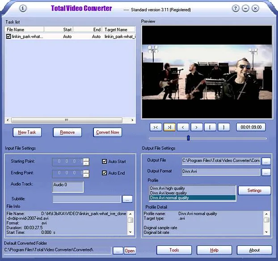Viewport: 278px width, 261px height.
Task: Uncheck the linkin_park-what task checkbox
Action: (x=8, y=37)
